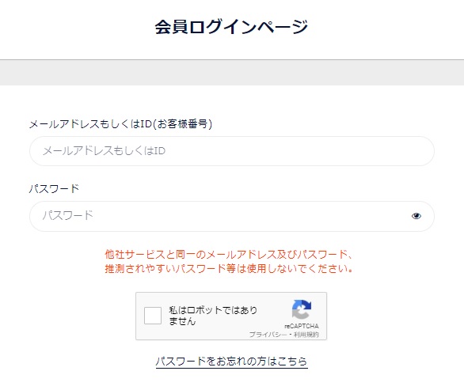Click the reCAPTCHA arrows logo
The image size is (464, 390).
pyautogui.click(x=301, y=309)
